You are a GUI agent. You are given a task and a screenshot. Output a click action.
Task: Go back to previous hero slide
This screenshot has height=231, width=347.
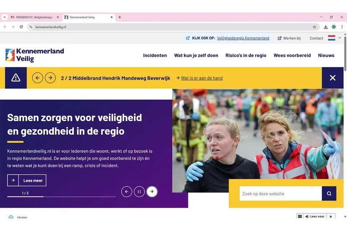tap(127, 192)
